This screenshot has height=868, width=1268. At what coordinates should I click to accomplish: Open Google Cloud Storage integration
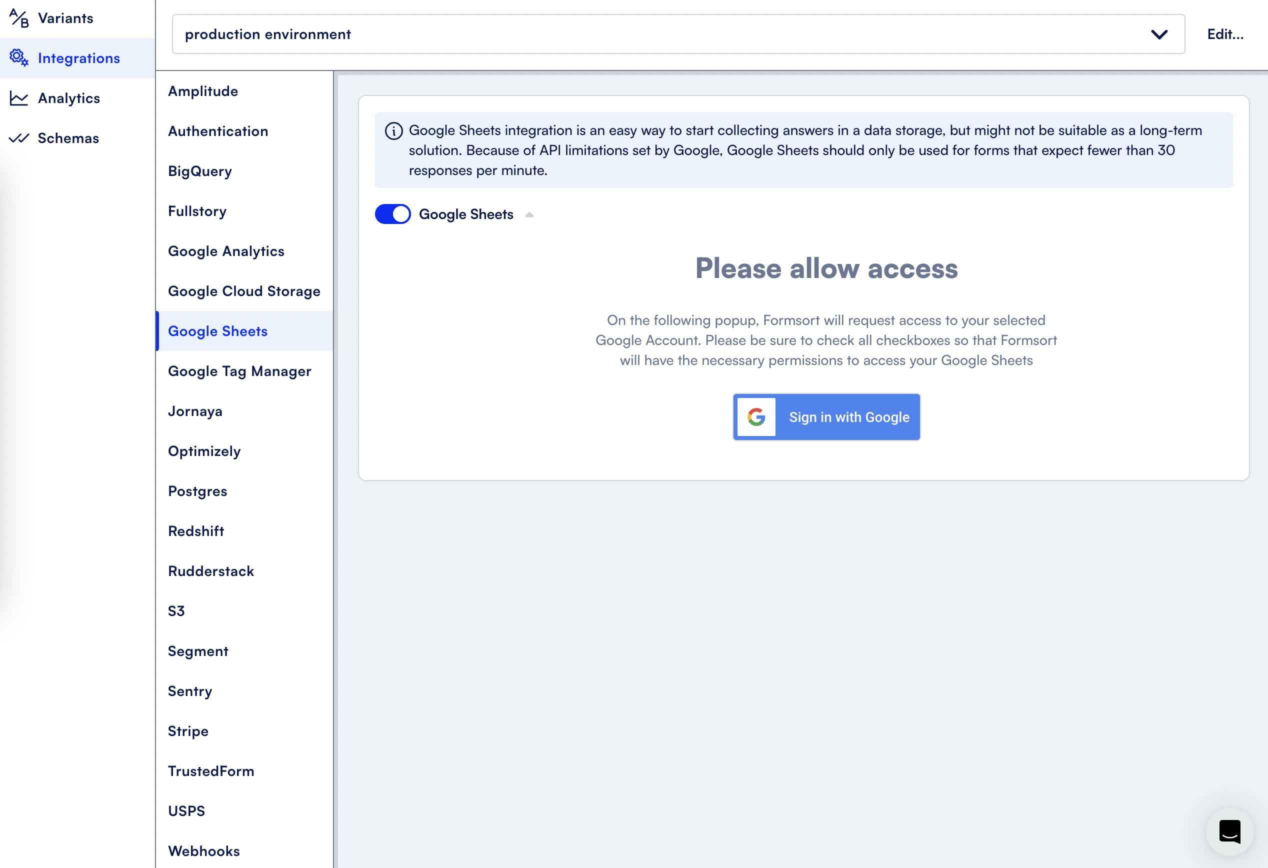(x=244, y=291)
